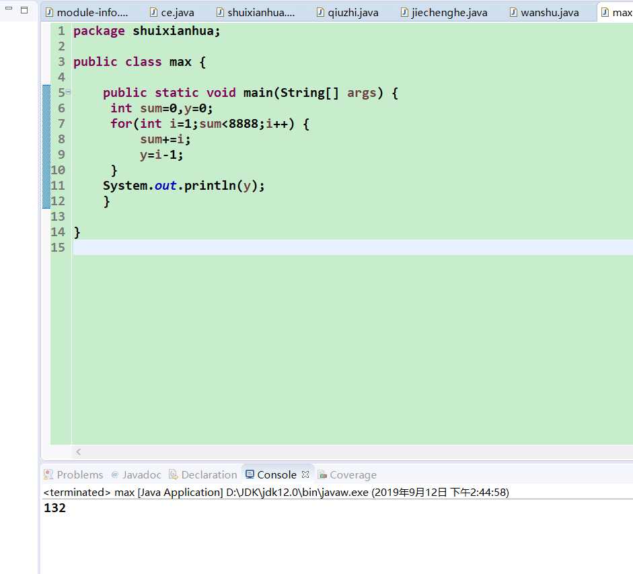Click the 'args' parameter on line 5
633x574 pixels.
pyautogui.click(x=361, y=94)
